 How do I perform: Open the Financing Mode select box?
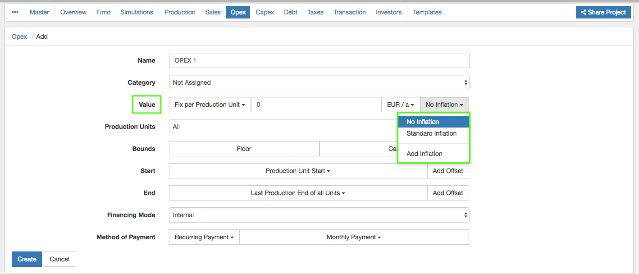coord(319,215)
